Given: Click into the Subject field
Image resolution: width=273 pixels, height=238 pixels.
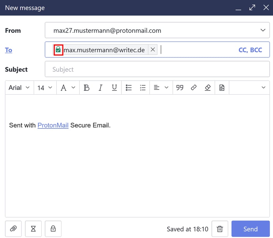Looking at the screenshot, I should [157, 69].
